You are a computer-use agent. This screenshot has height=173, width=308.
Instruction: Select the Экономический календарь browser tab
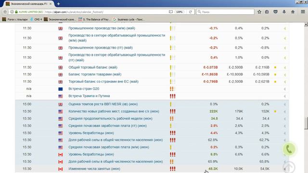[x=29, y=4]
